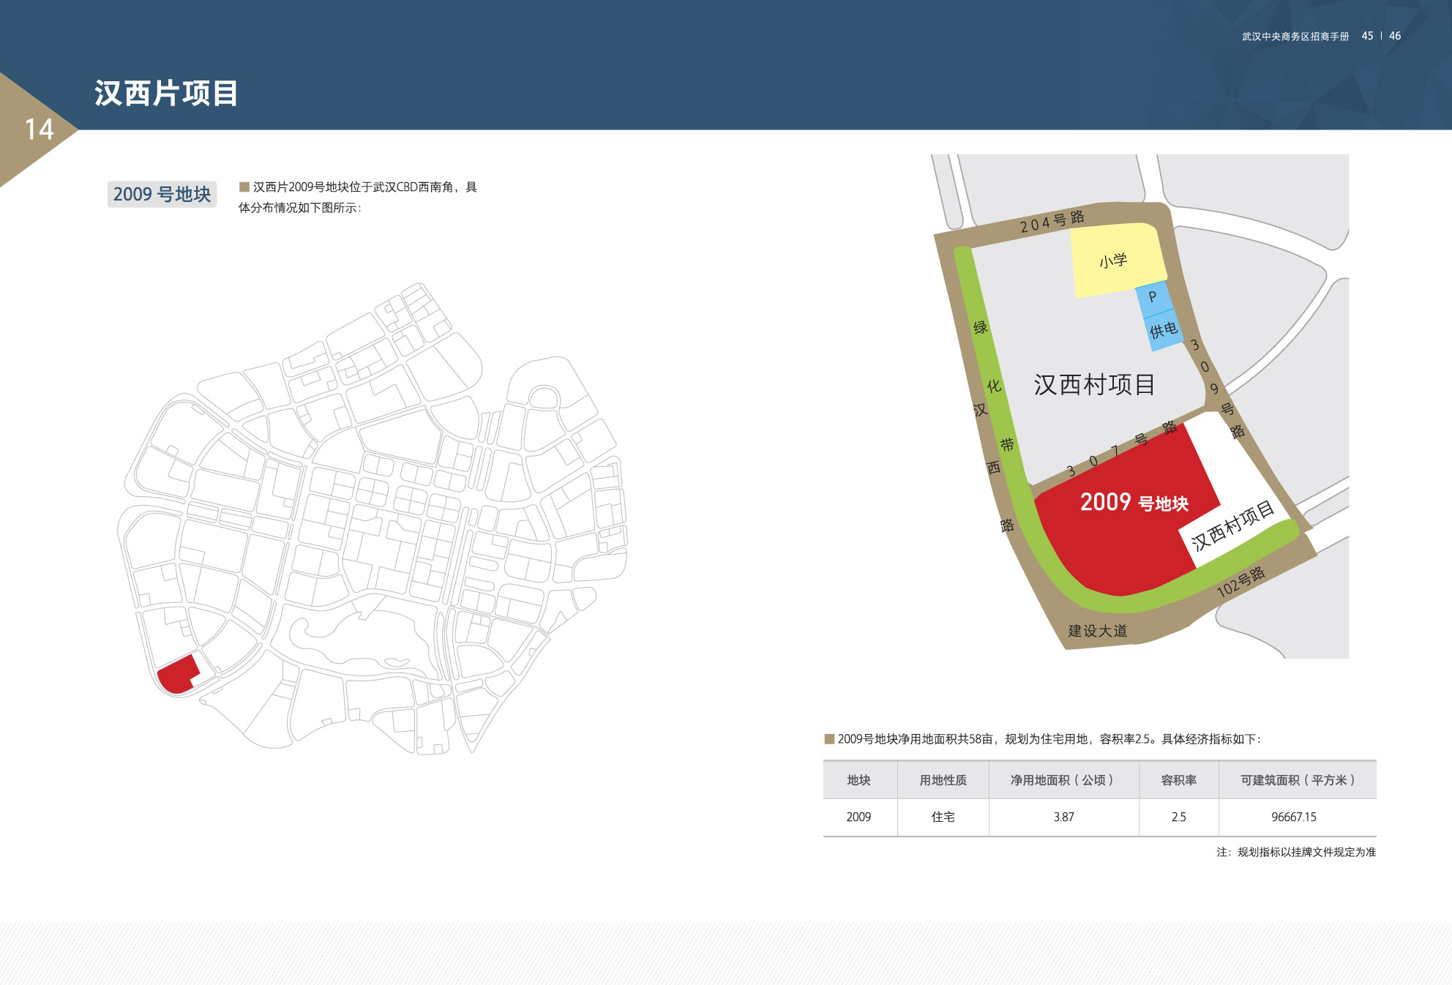Image resolution: width=1452 pixels, height=985 pixels.
Task: Click the section number 14
Action: (39, 130)
